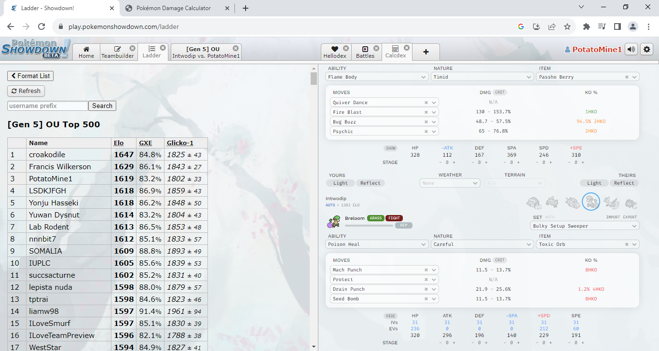Clear the Psychic move slot
This screenshot has width=659, height=351.
coord(426,131)
